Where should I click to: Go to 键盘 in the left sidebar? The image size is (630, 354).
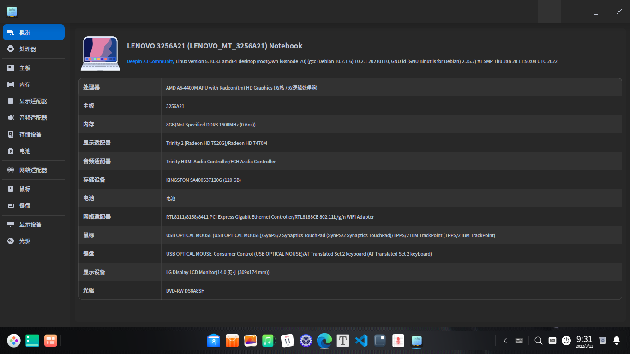pyautogui.click(x=34, y=205)
